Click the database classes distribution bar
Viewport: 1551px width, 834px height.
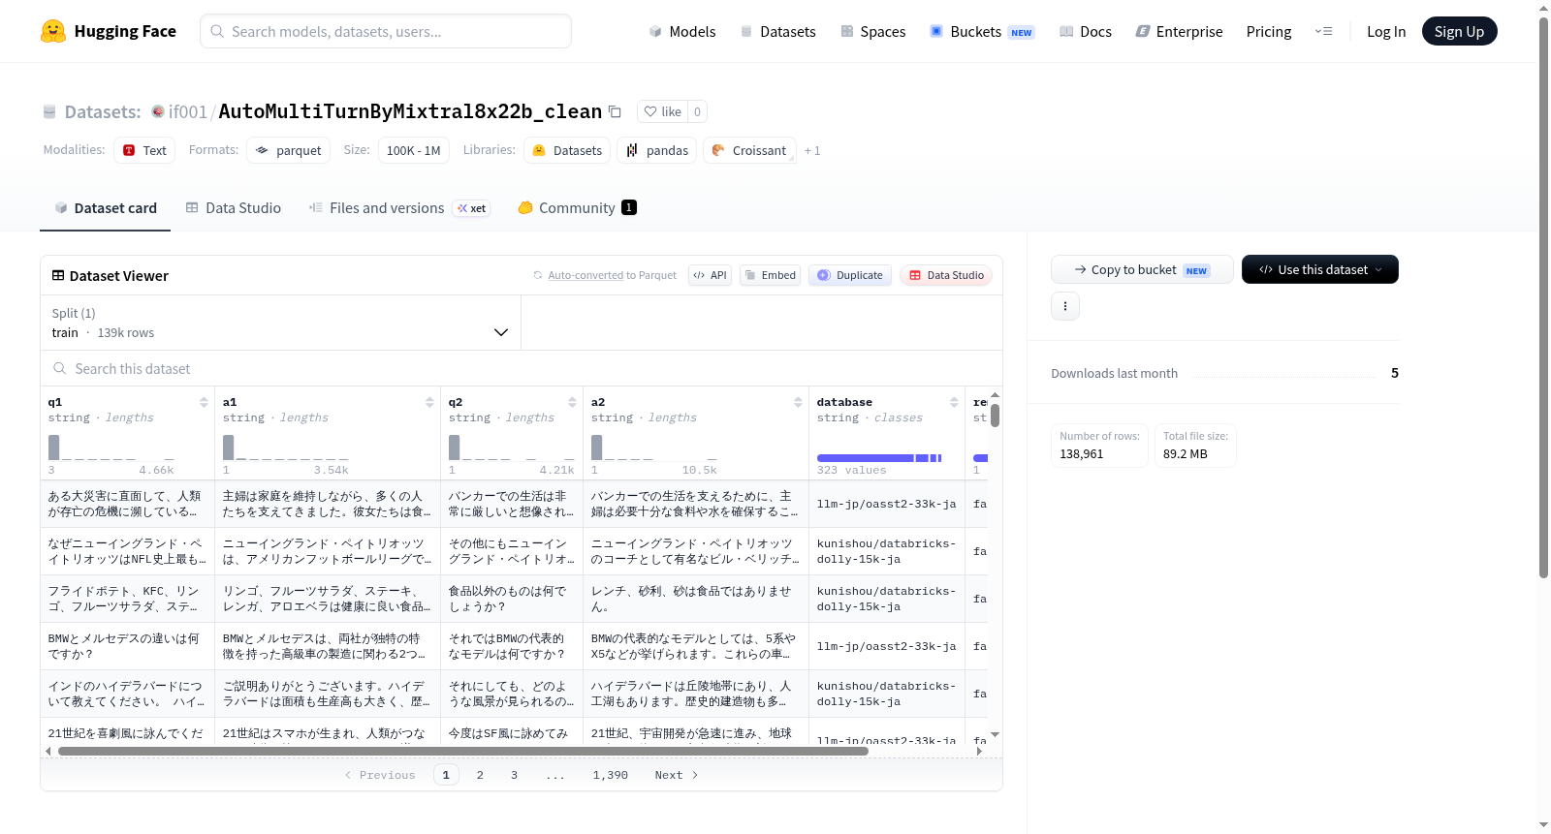point(879,457)
